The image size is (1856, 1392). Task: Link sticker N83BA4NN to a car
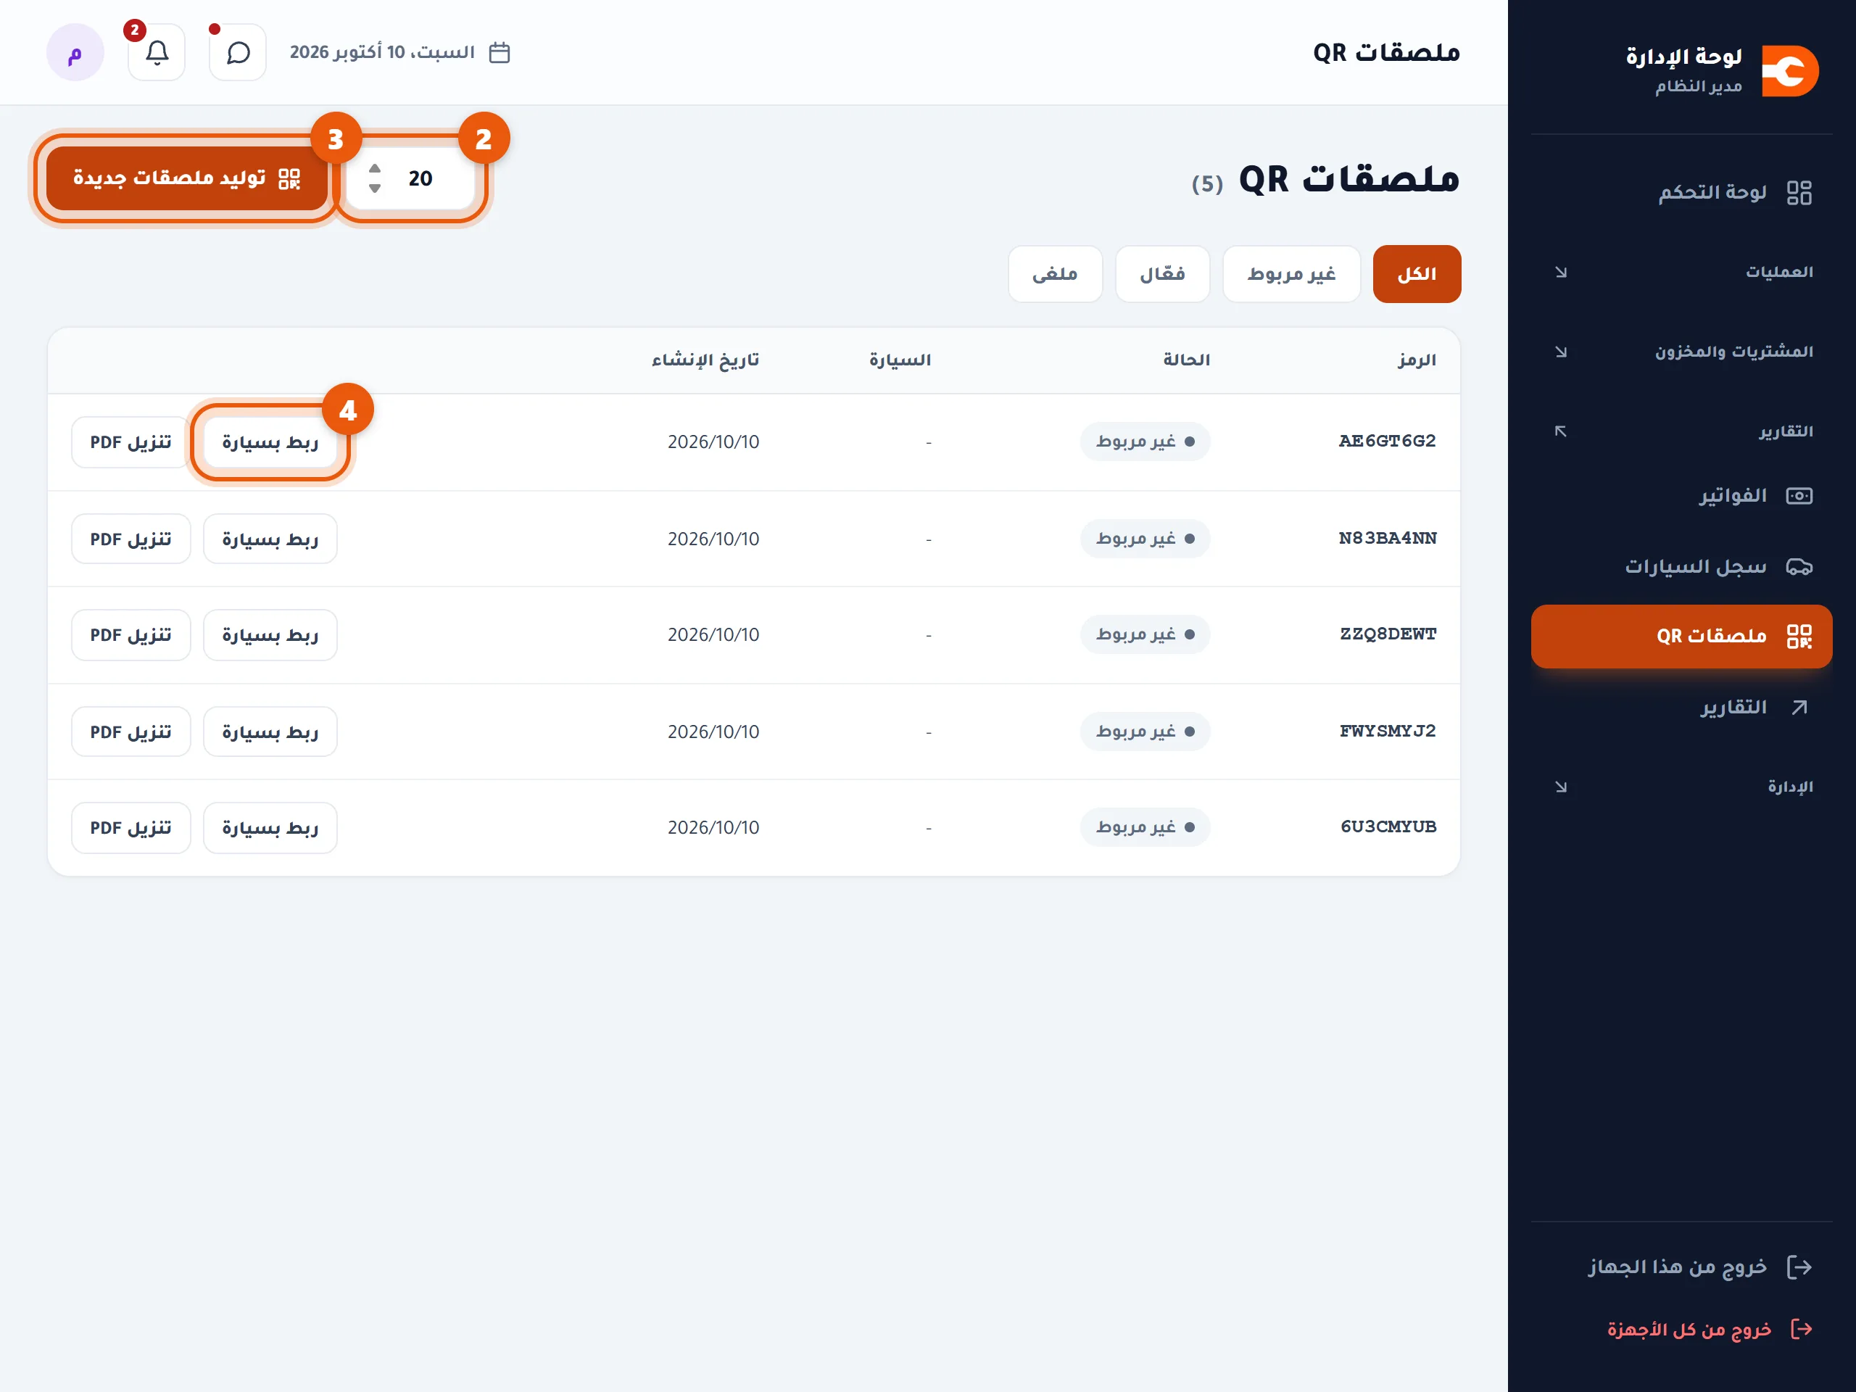270,539
